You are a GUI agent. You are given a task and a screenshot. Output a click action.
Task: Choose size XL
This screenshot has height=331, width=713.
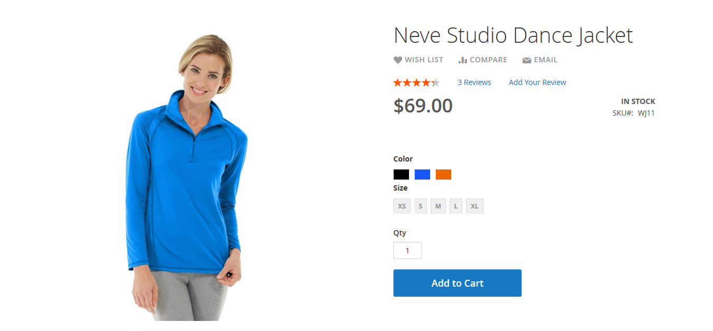coord(474,206)
